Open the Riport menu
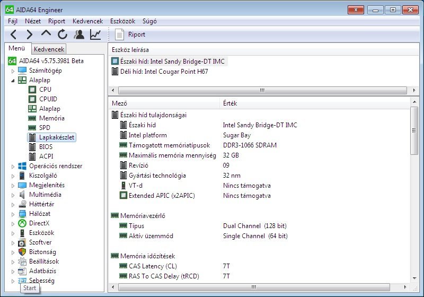 coord(57,21)
